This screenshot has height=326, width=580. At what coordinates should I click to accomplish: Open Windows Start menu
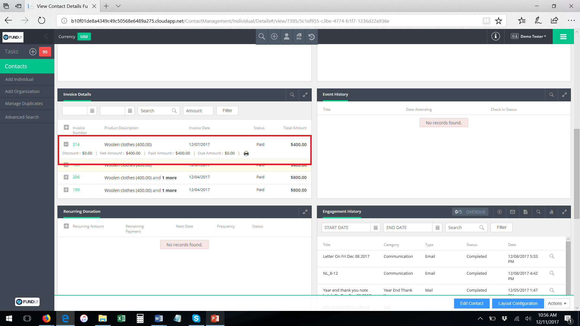click(9, 318)
